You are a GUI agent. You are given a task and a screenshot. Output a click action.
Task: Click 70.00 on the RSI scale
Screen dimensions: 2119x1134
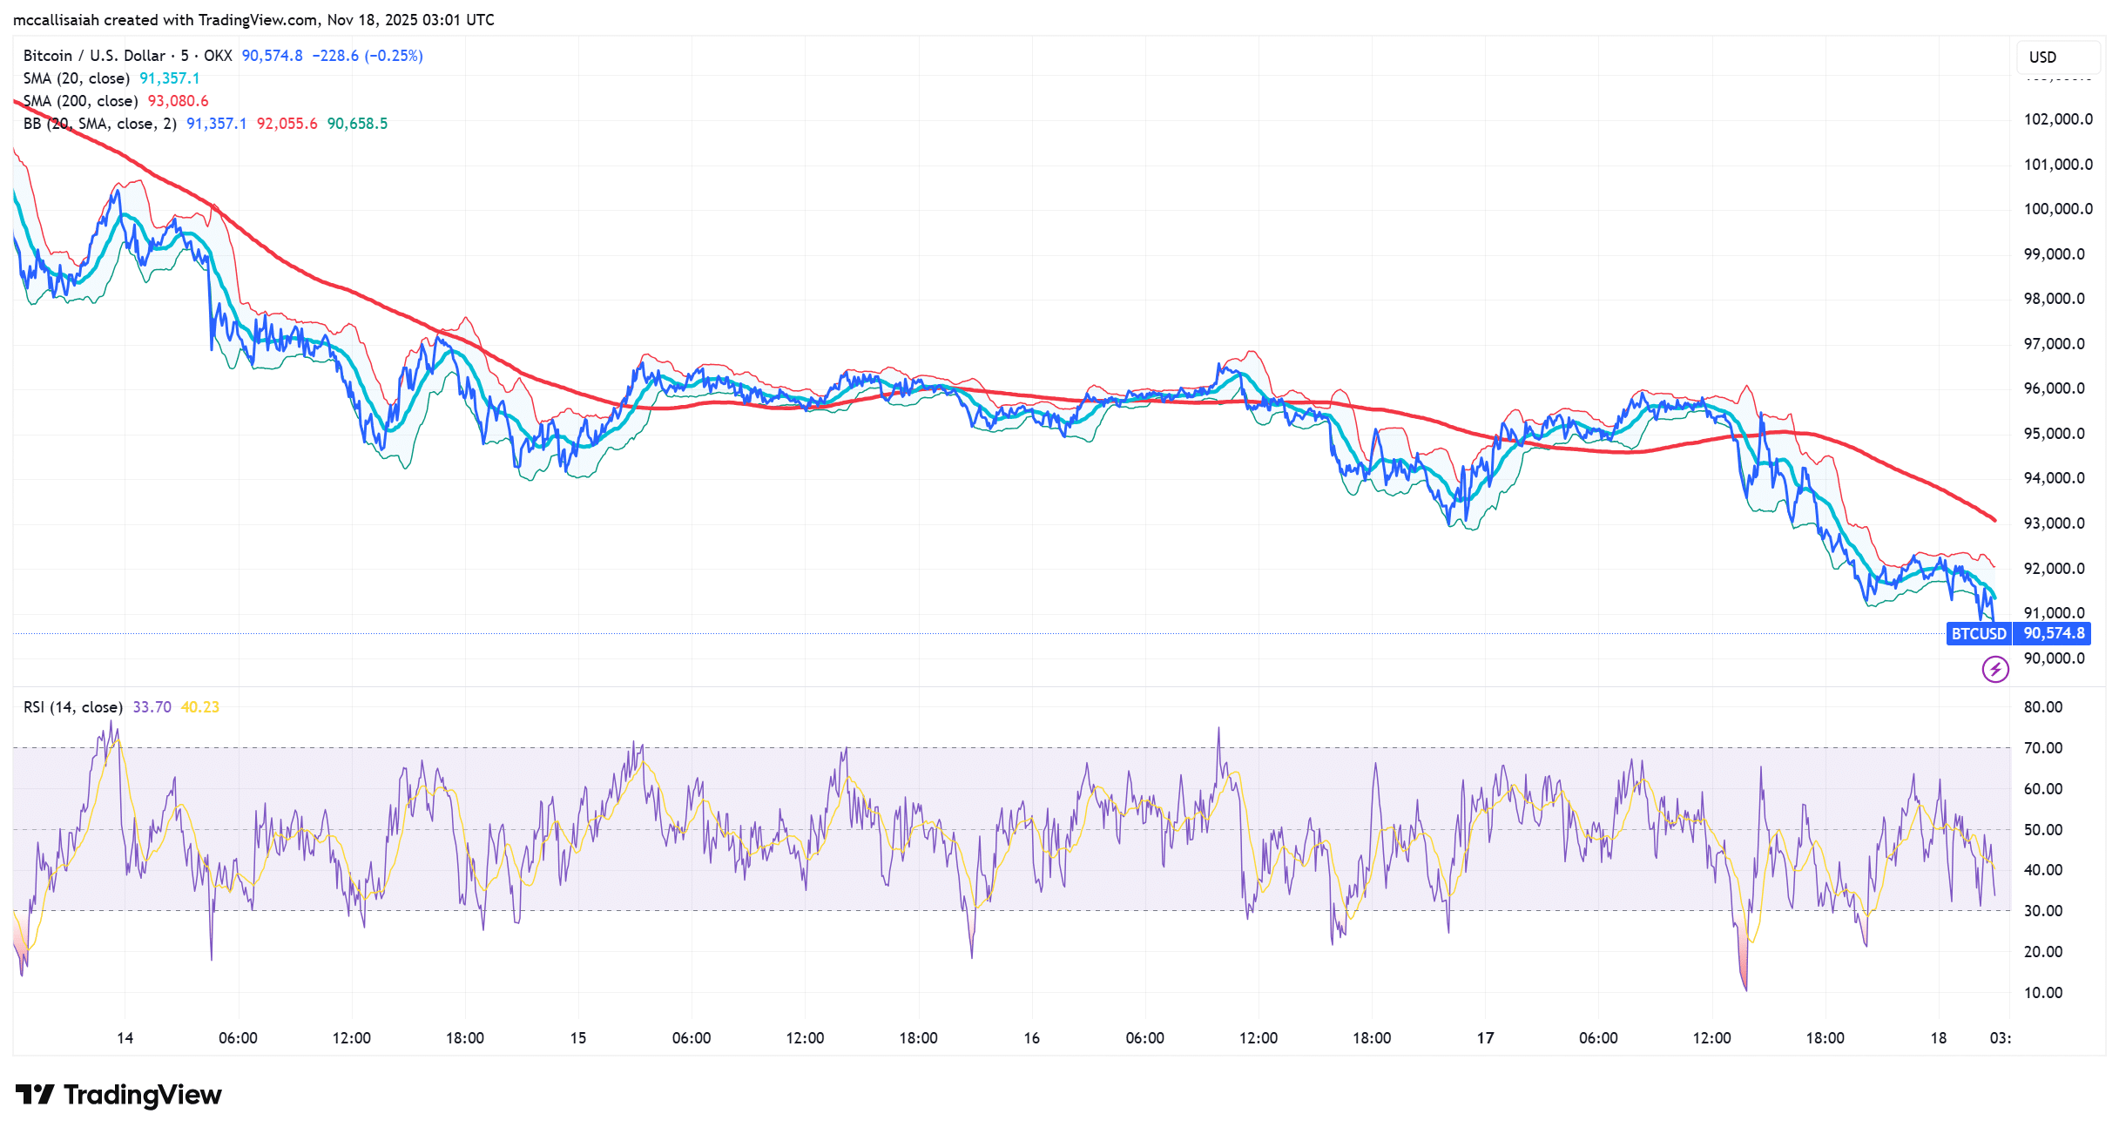coord(2042,748)
